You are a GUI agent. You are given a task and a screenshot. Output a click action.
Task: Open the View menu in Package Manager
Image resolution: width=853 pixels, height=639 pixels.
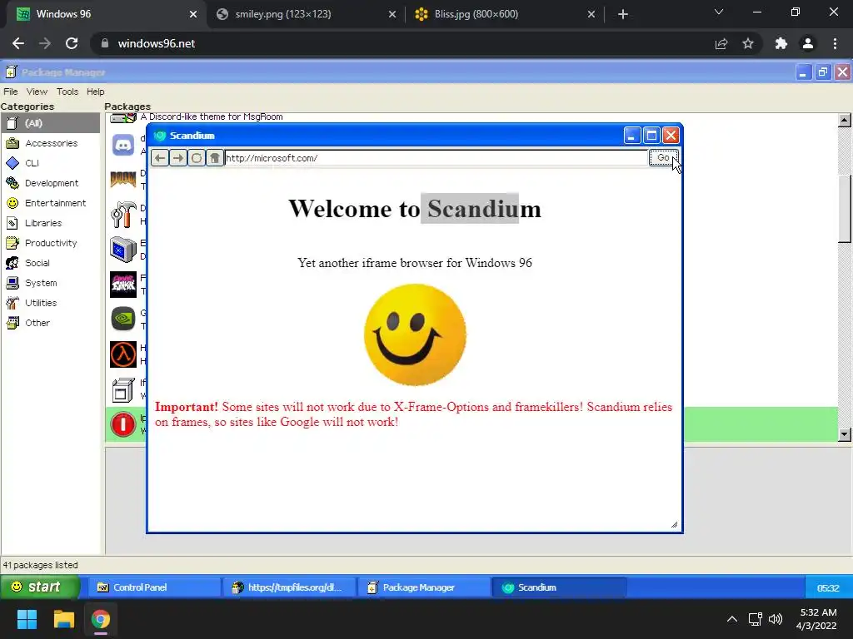pos(37,92)
